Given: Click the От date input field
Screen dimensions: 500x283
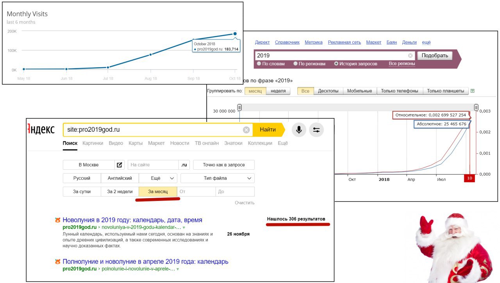Looking at the screenshot, I should point(196,192).
